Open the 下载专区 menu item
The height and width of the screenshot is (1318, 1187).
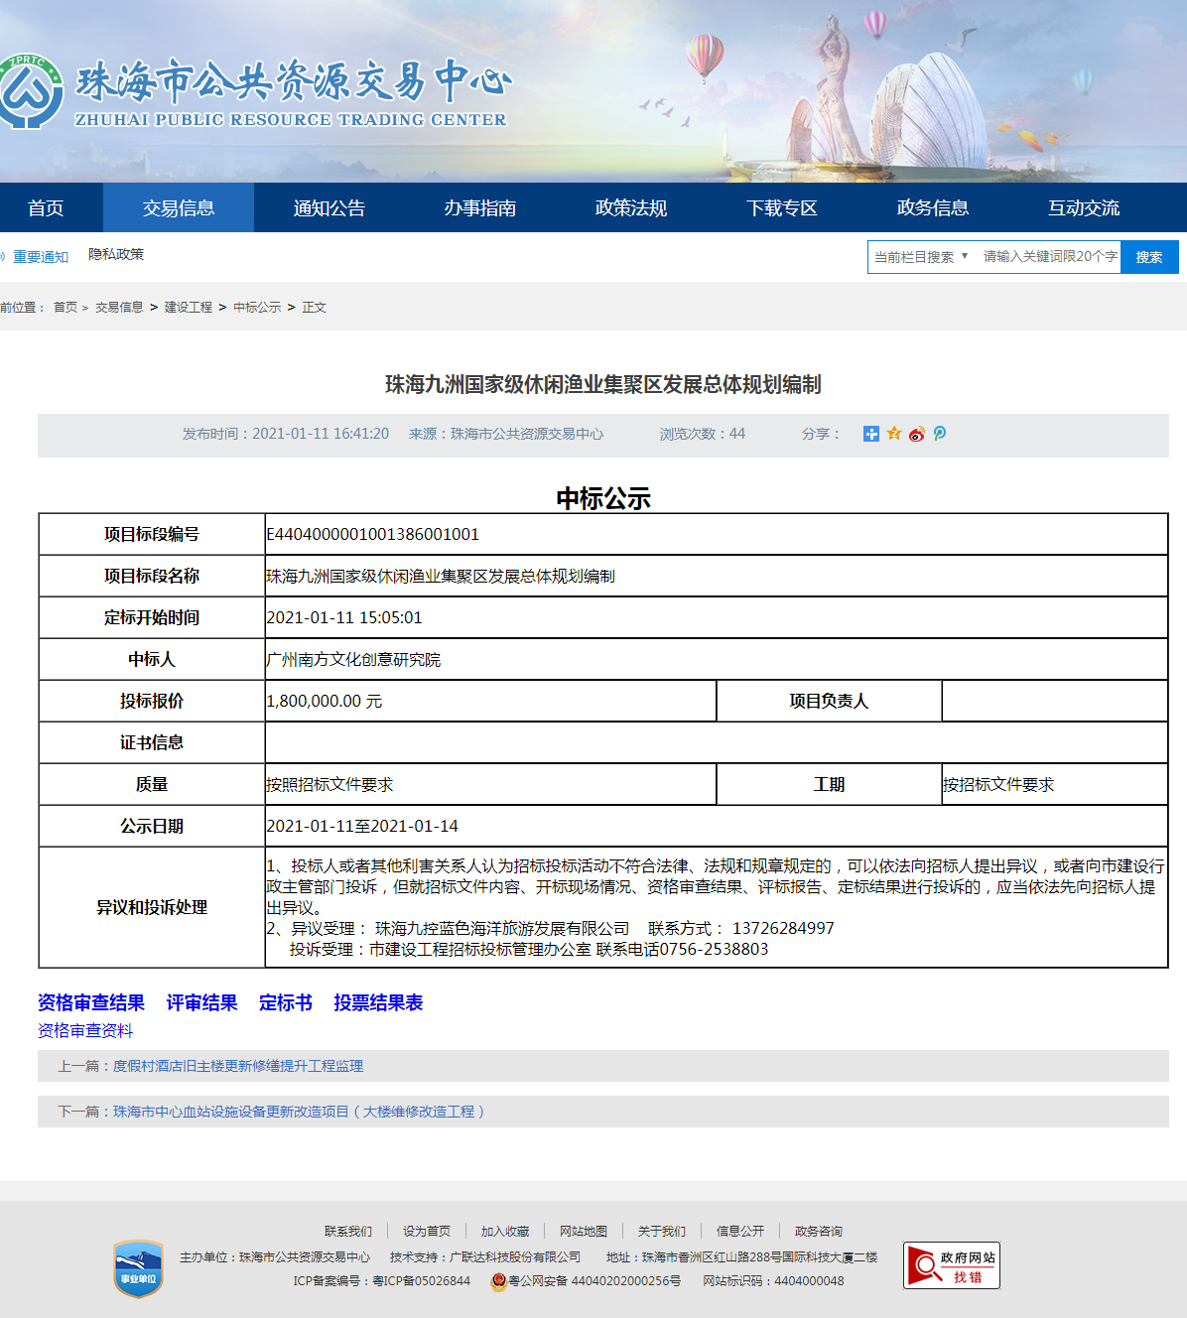pos(782,208)
